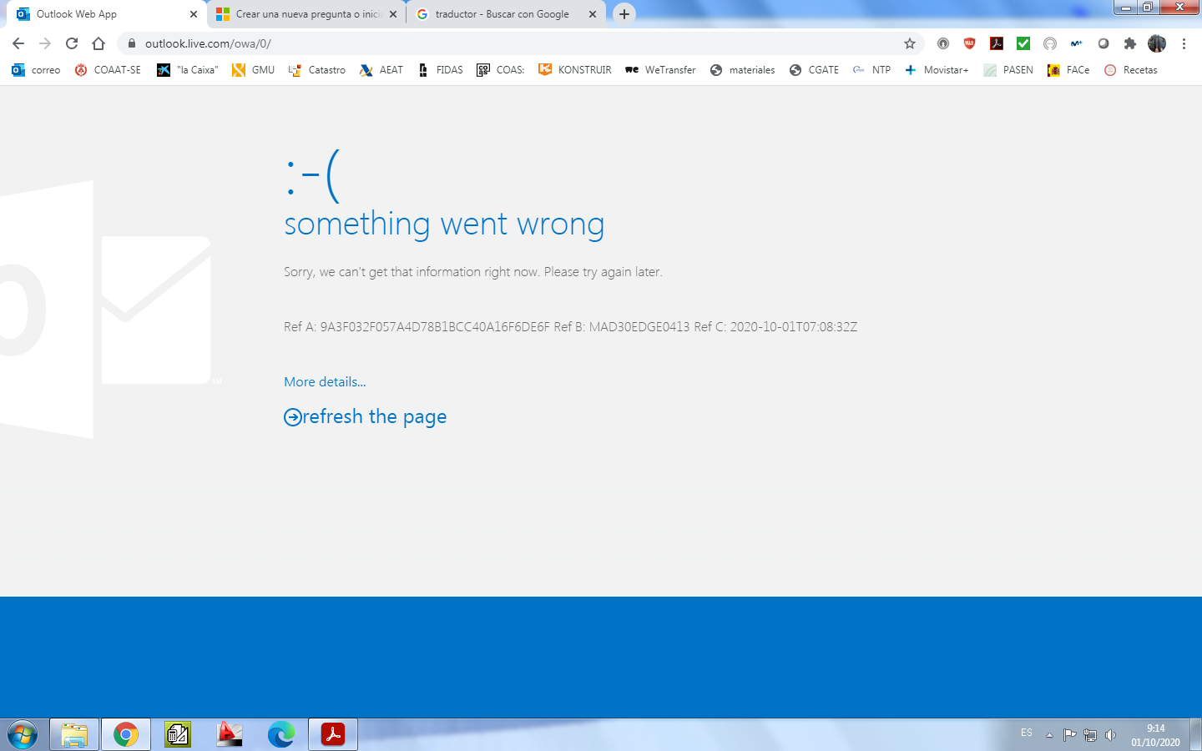Click the Chrome taskbar icon
This screenshot has width=1202, height=751.
(x=126, y=734)
